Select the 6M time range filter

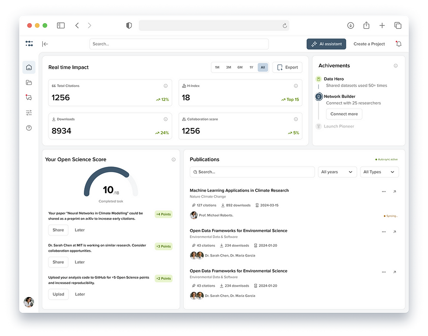(x=240, y=67)
